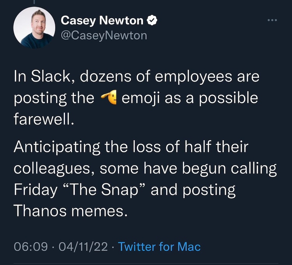Open profile via "Casey Newton" display name
This screenshot has height=265, width=292.
tap(102, 20)
